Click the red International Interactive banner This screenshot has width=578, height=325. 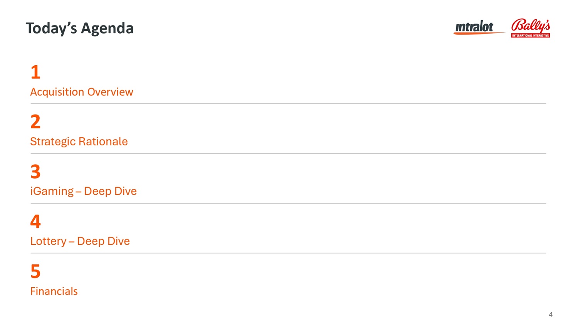(530, 35)
